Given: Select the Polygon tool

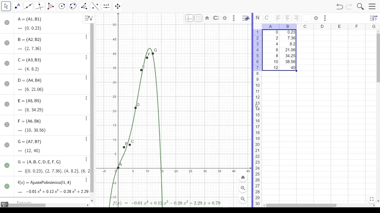Looking at the screenshot, I should [x=50, y=6].
